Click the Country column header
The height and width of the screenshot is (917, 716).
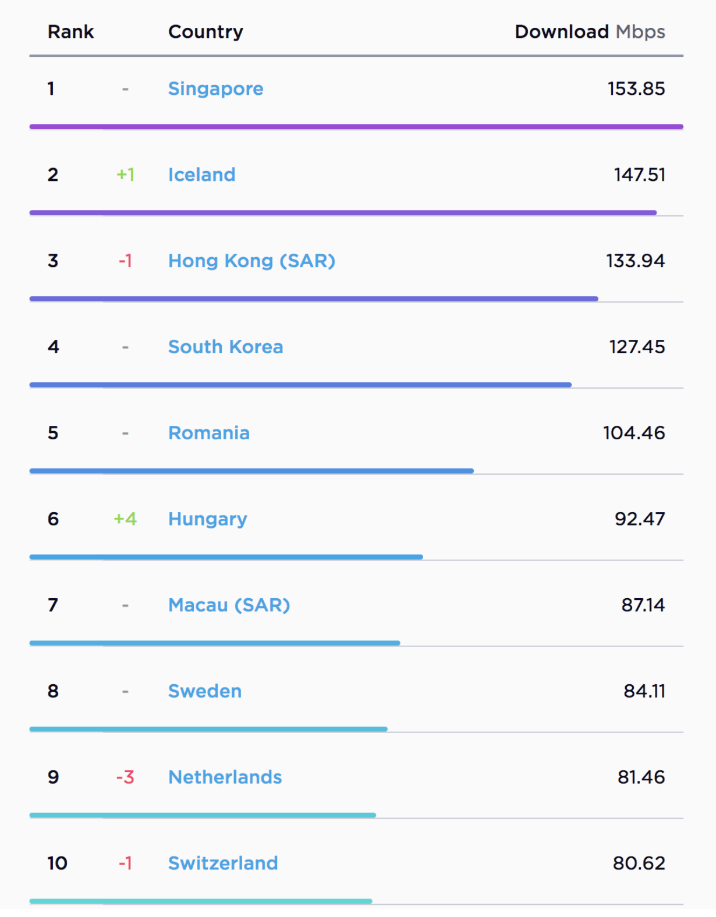click(x=205, y=31)
